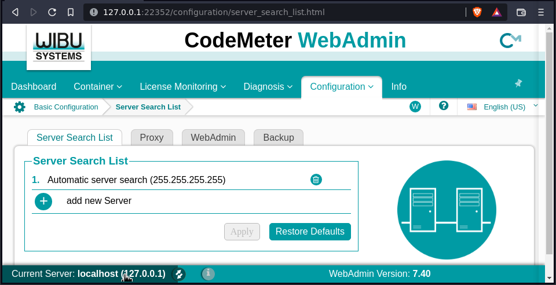Click the round W icon
Screen dimensions: 556x285
(415, 107)
